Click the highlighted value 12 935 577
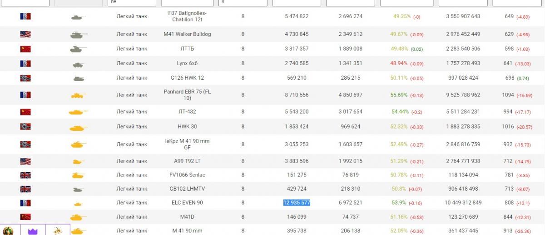The image size is (545, 235). pos(296,203)
